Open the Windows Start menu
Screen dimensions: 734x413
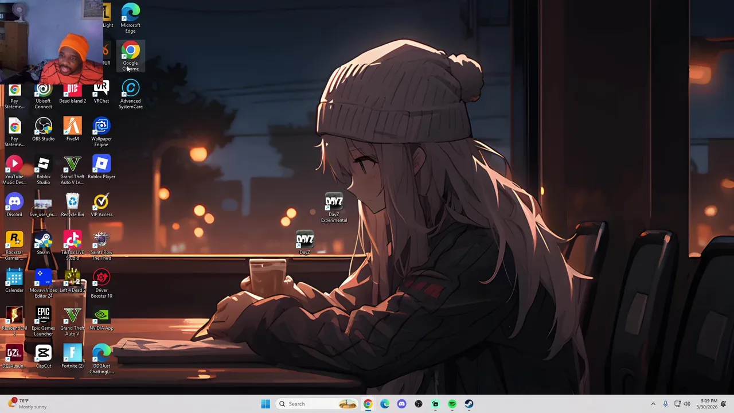click(266, 404)
